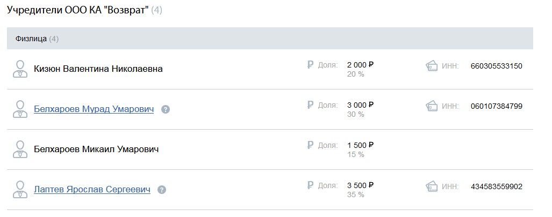552x217 pixels.
Task: Select the Физлица (4) section header
Action: (270, 39)
